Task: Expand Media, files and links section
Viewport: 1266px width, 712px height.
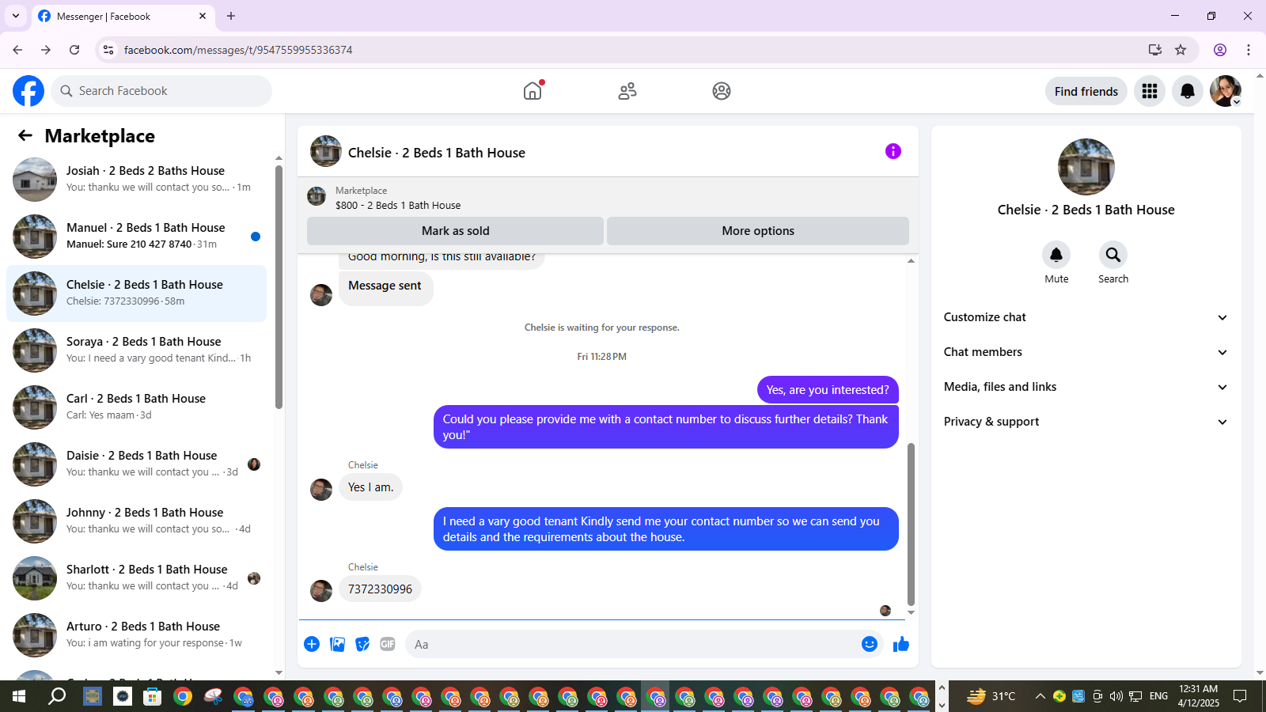Action: [1086, 387]
